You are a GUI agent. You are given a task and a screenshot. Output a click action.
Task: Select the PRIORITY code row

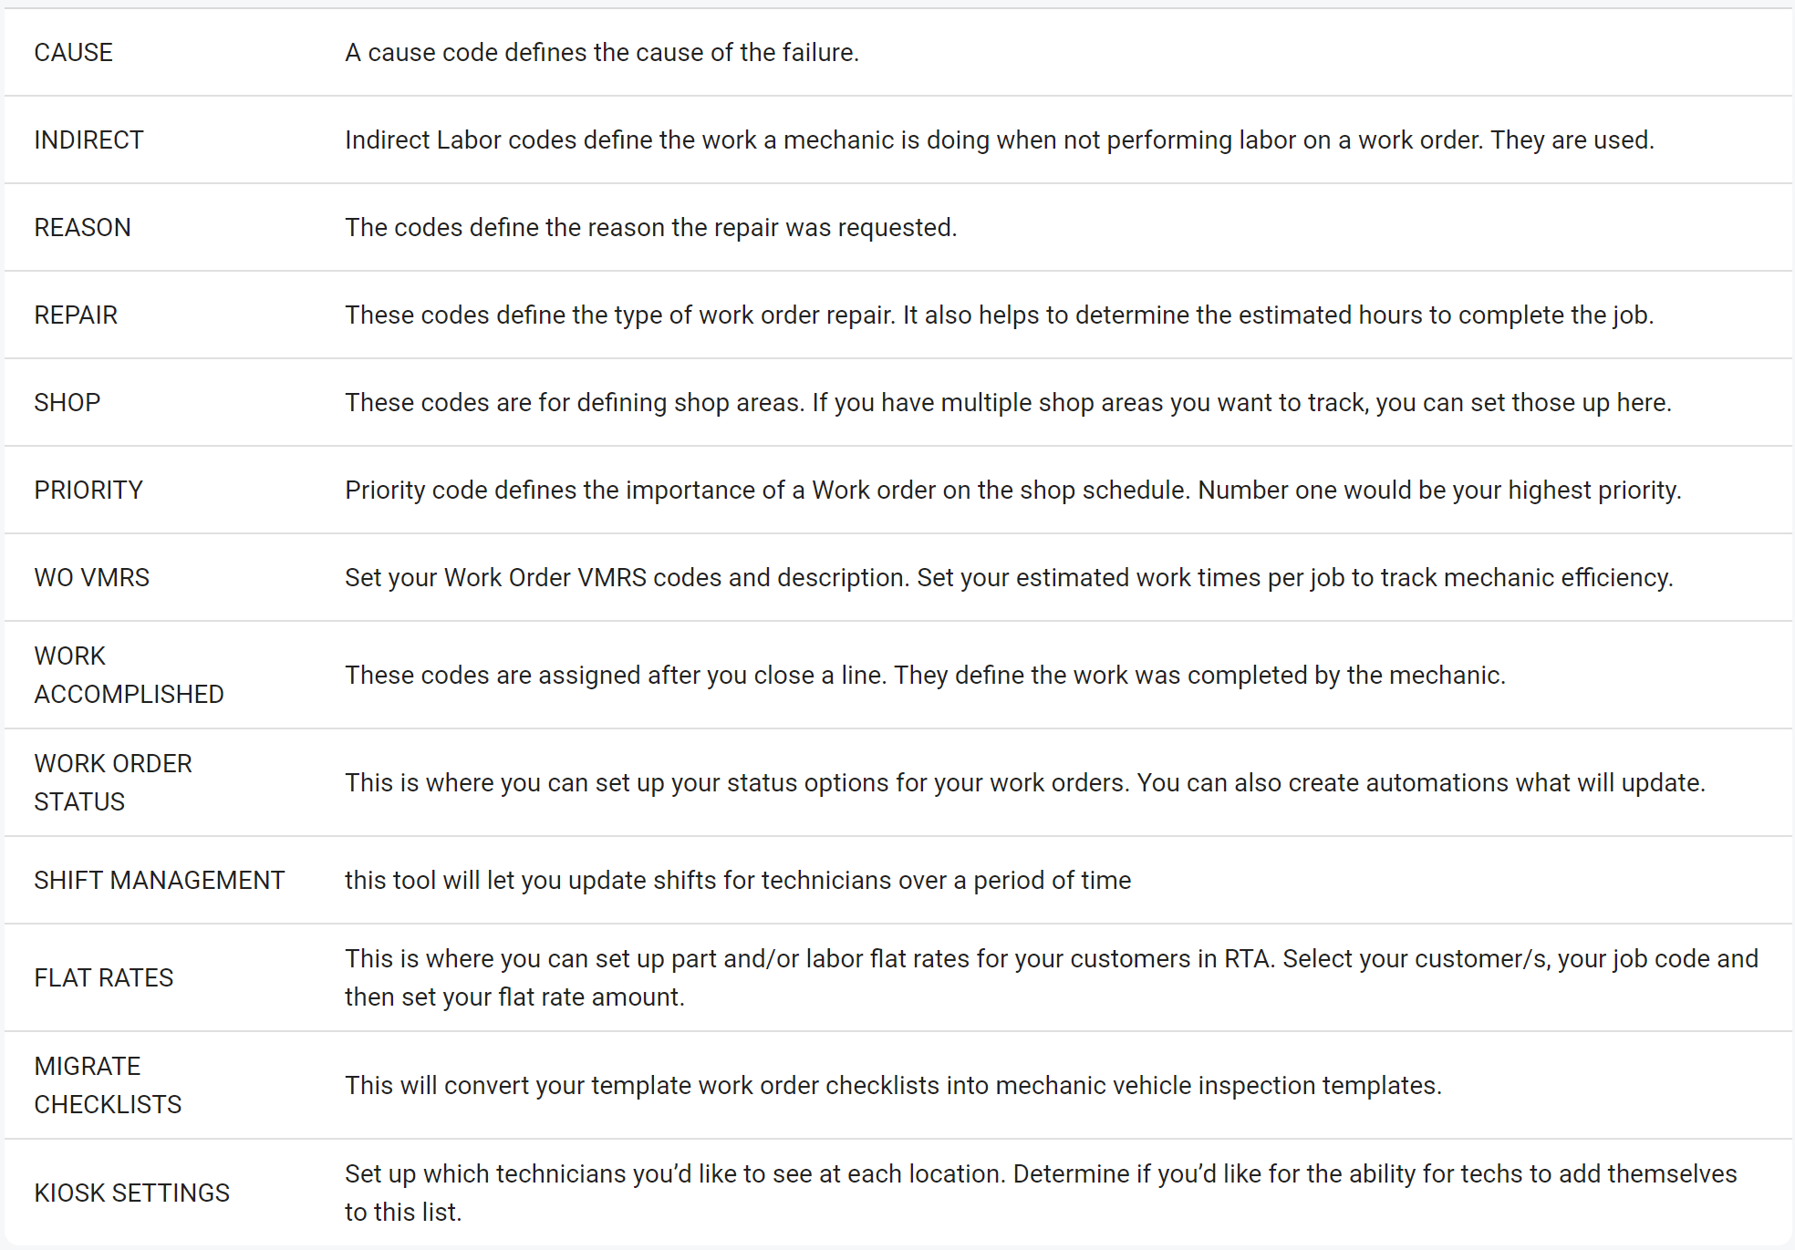click(89, 491)
